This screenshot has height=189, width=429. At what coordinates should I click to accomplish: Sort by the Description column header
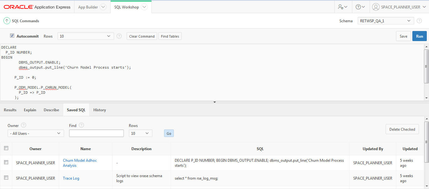tap(141, 149)
